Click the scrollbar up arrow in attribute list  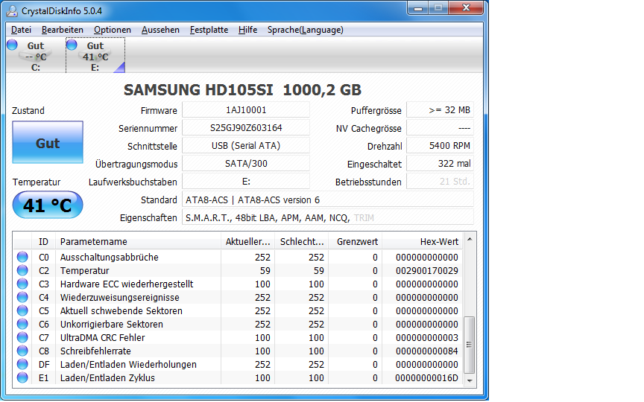pyautogui.click(x=470, y=239)
